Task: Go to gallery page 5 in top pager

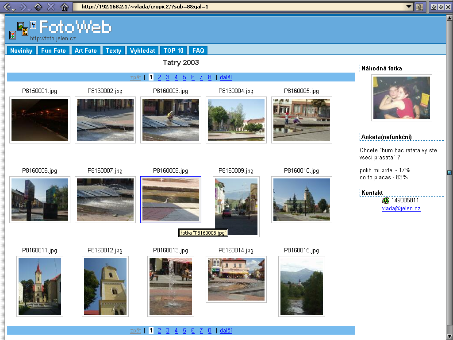Action: click(x=184, y=77)
